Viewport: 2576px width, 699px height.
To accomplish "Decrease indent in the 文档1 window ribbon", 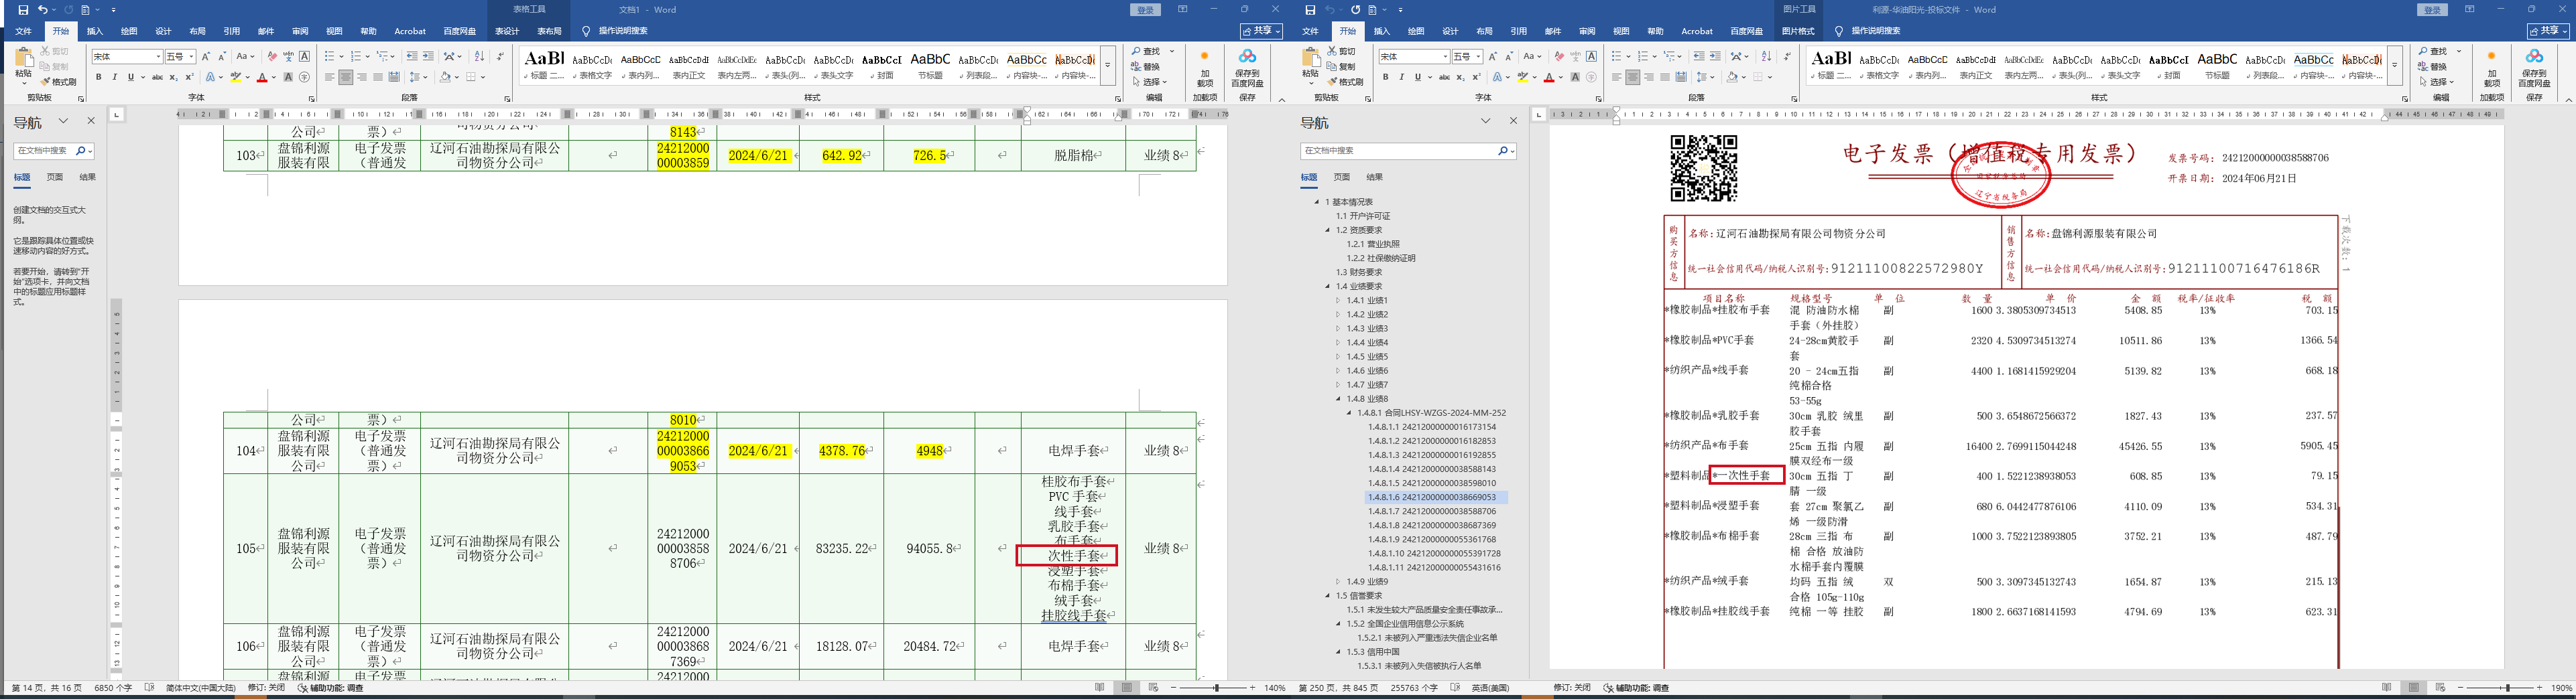I will pos(412,57).
